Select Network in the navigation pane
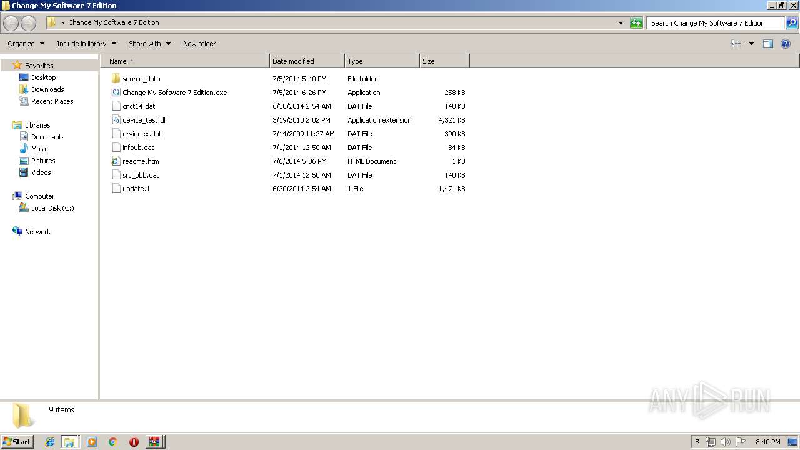Screen dimensions: 800x450 pos(37,232)
